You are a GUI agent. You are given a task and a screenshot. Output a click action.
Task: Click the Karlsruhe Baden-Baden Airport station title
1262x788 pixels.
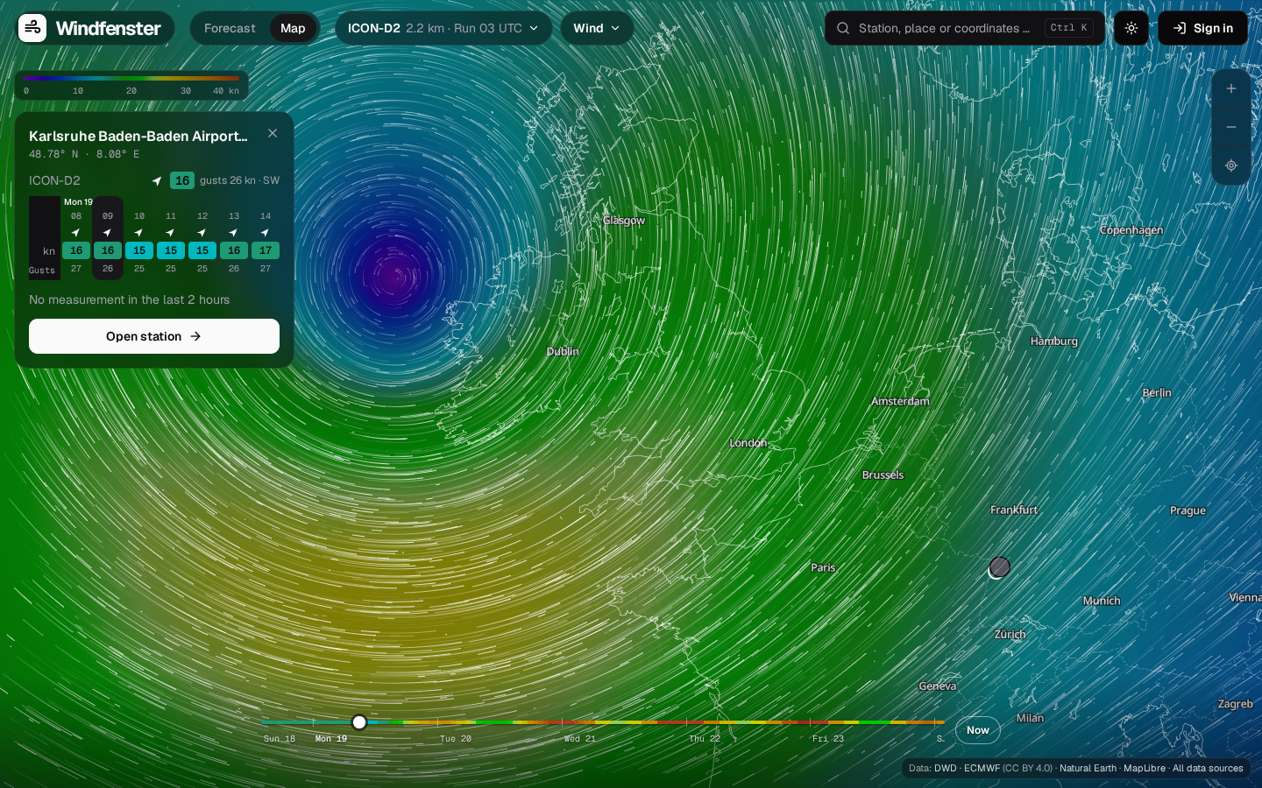[138, 136]
